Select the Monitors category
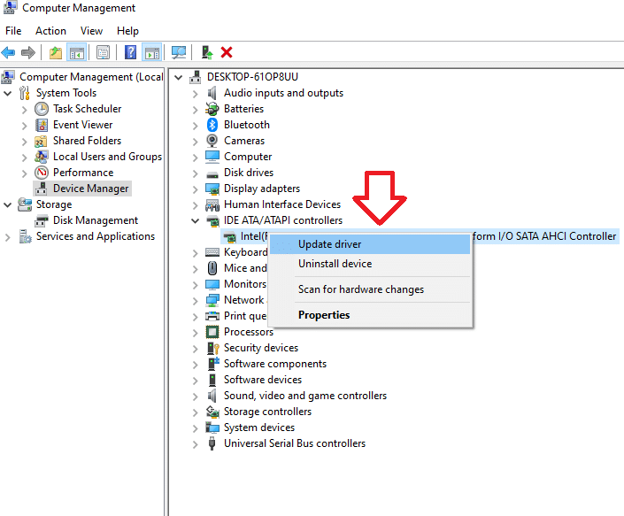The height and width of the screenshot is (516, 624). coord(245,284)
